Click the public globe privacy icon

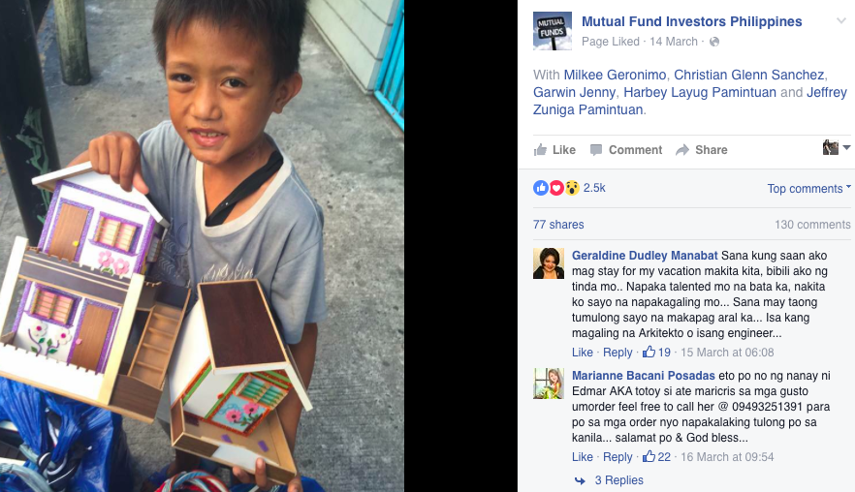[714, 42]
